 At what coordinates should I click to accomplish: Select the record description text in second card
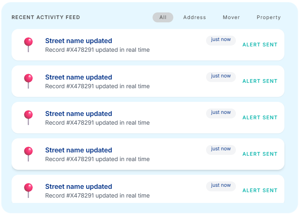pos(97,86)
